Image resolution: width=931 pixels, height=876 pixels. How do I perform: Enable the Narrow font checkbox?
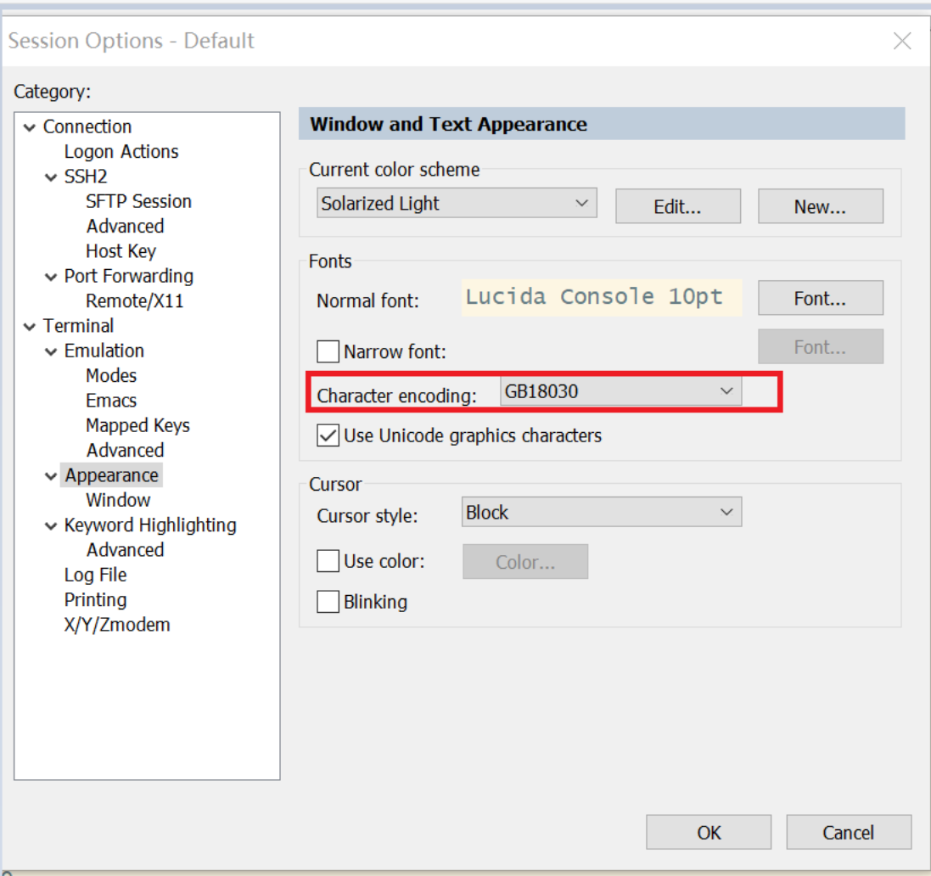tap(328, 351)
